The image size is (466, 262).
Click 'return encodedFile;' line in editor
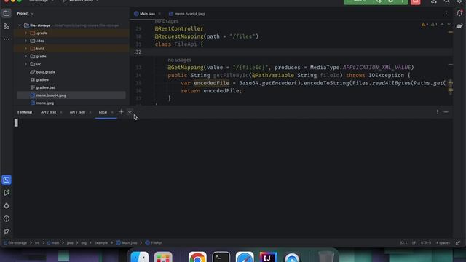[212, 90]
